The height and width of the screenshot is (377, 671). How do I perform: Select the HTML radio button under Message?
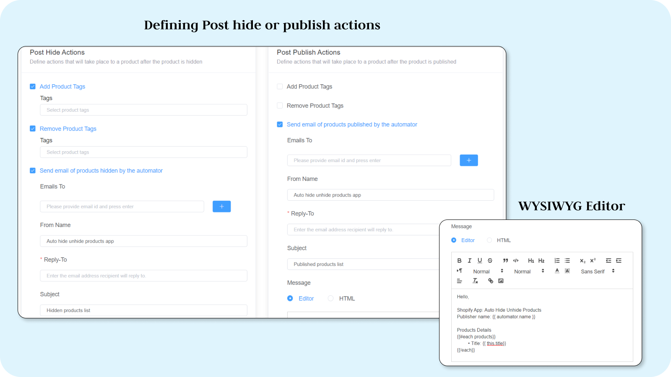pos(331,298)
